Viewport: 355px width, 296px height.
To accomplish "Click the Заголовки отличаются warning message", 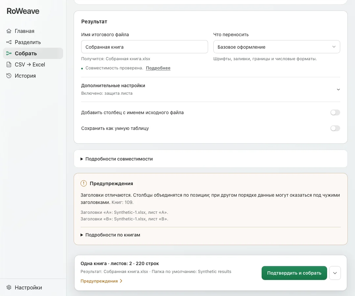I will 210,199.
